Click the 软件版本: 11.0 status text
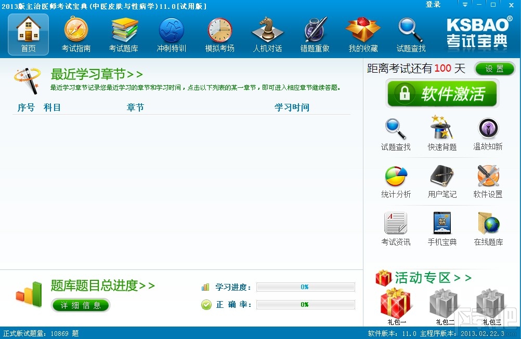Viewport: 521px width, 339px height. [x=392, y=333]
